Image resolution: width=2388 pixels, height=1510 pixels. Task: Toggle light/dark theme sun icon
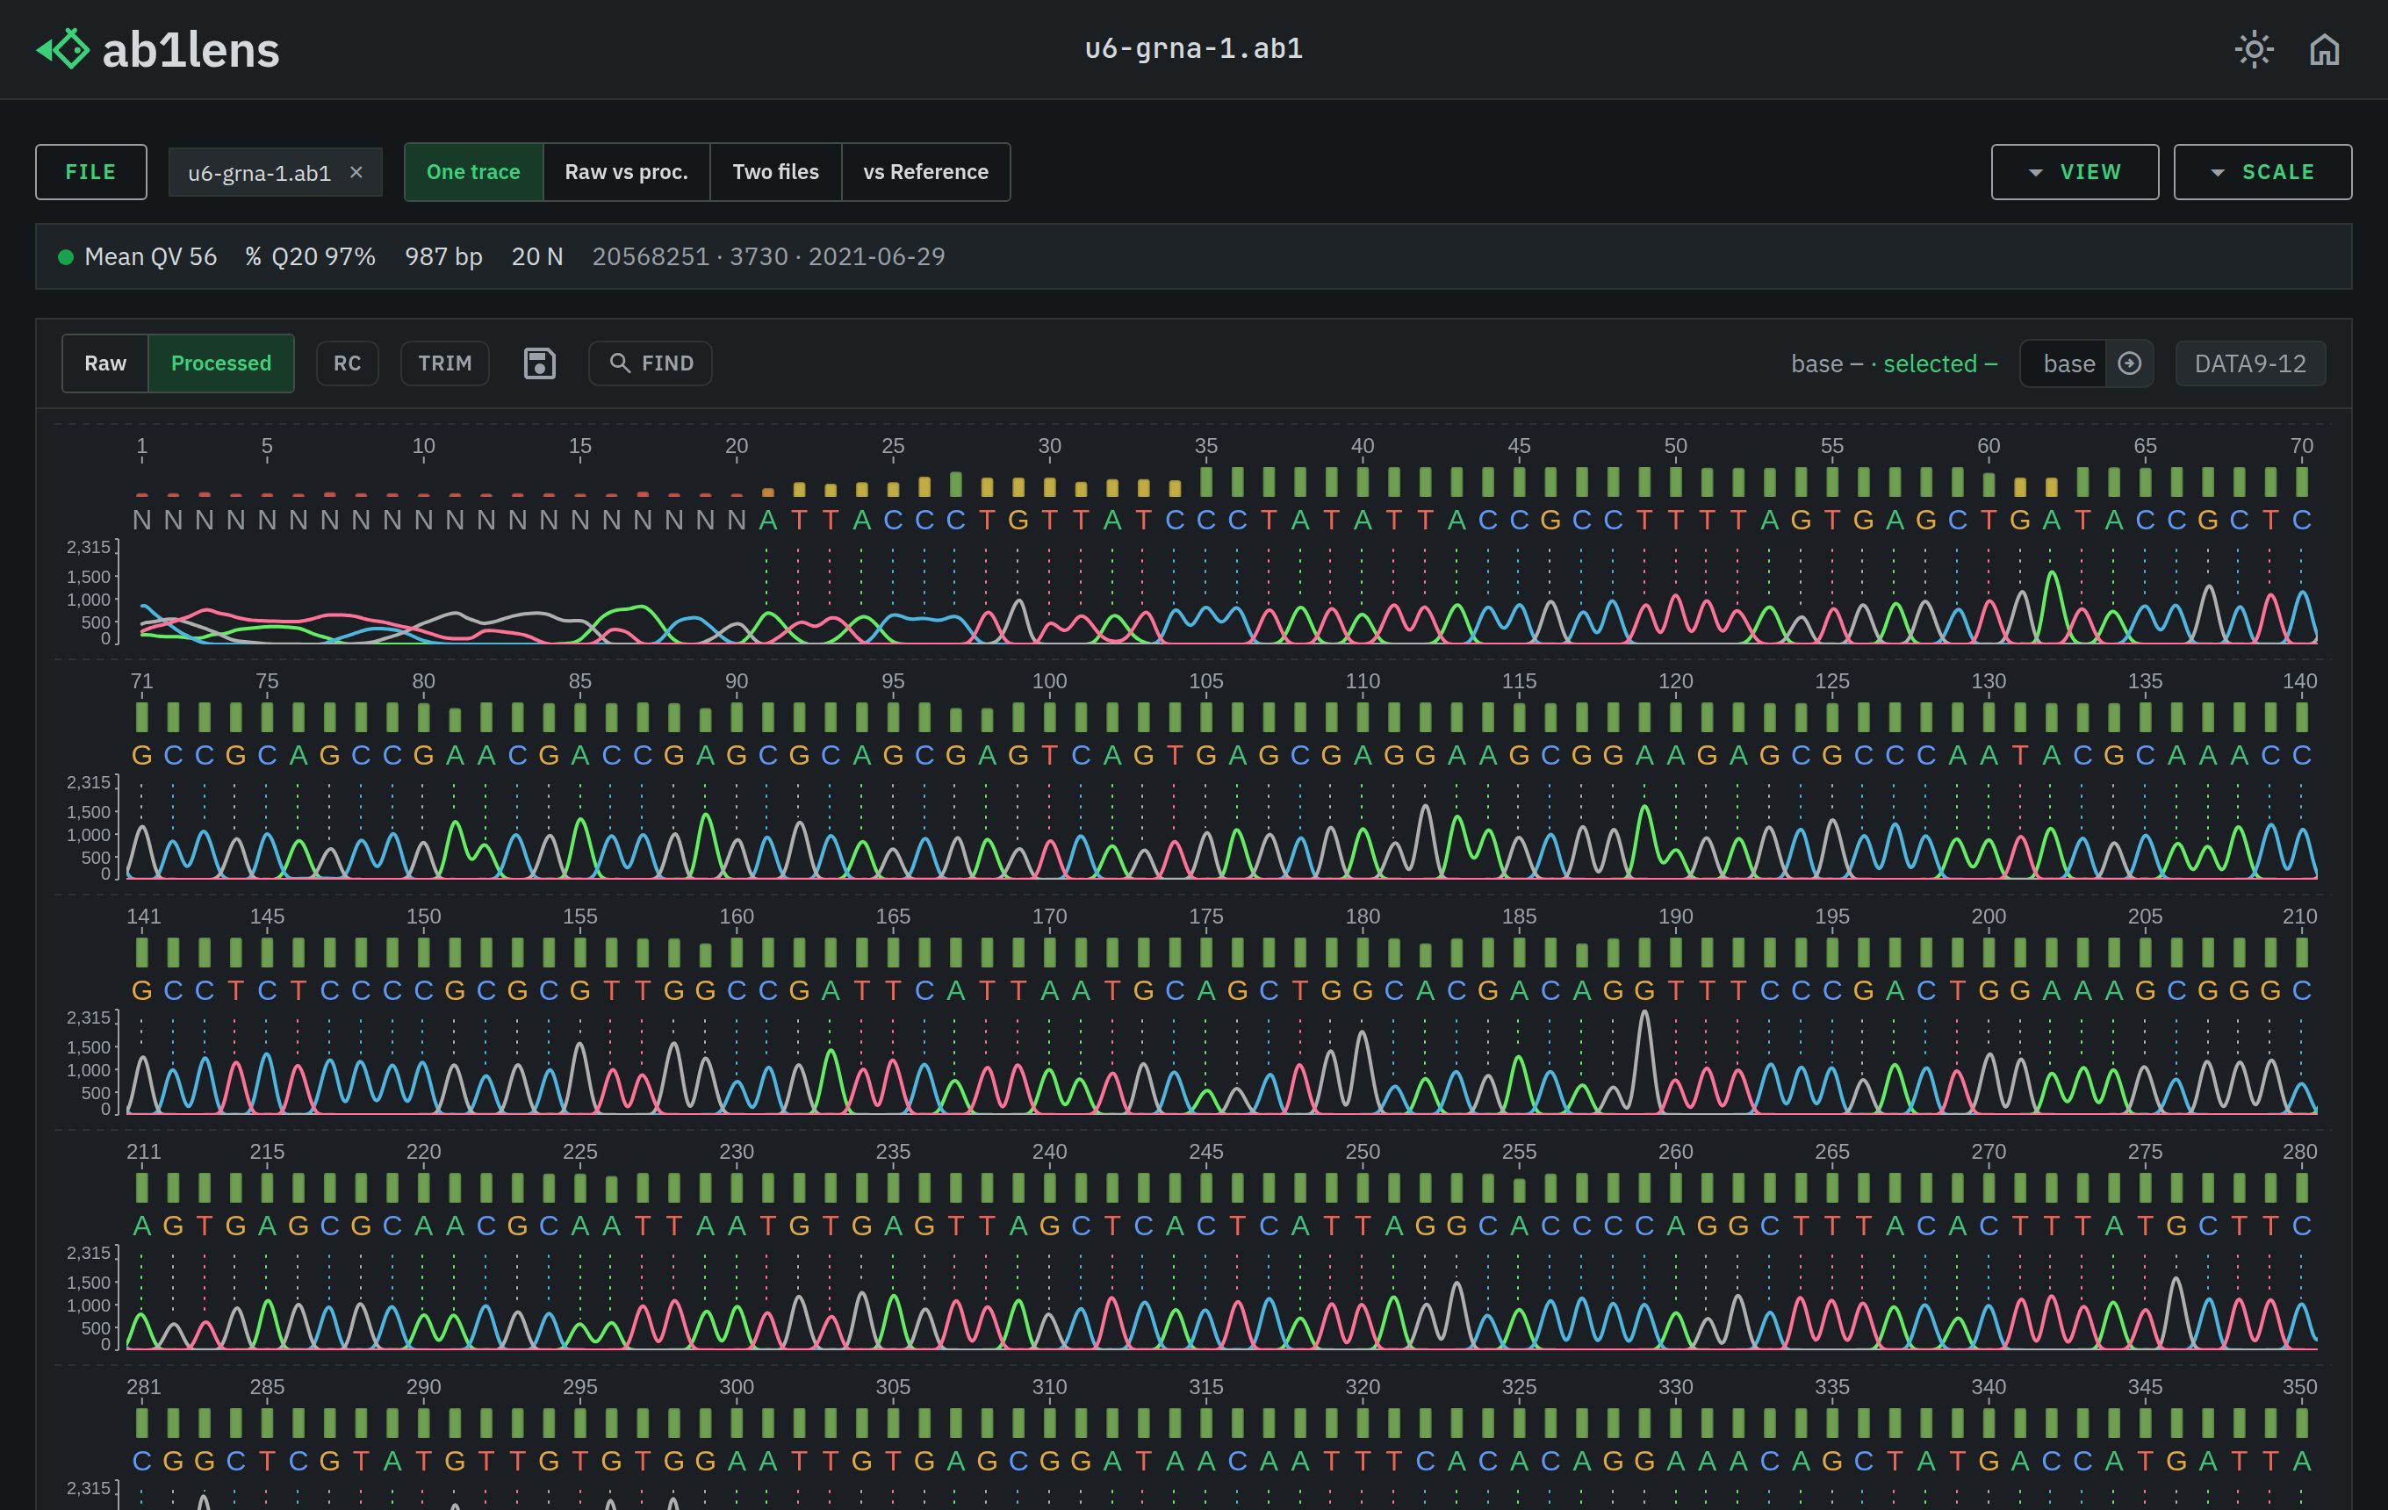click(2255, 49)
